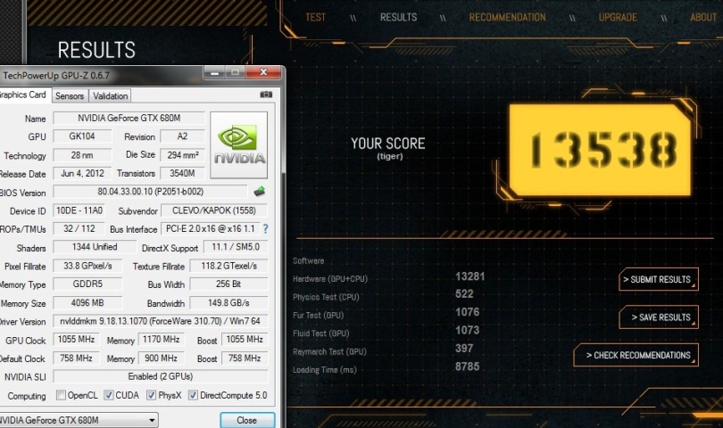The height and width of the screenshot is (428, 723).
Task: Click the Close button in GPU-Z
Action: tap(247, 420)
